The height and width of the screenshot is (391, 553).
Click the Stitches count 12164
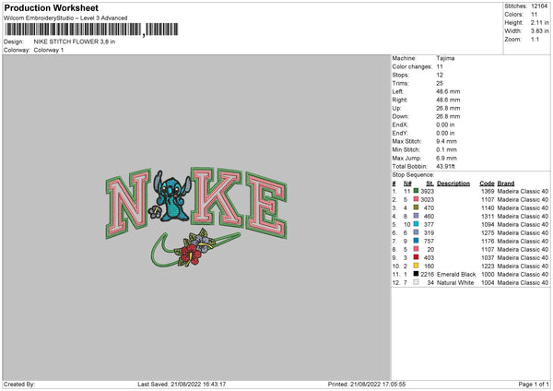tap(539, 6)
